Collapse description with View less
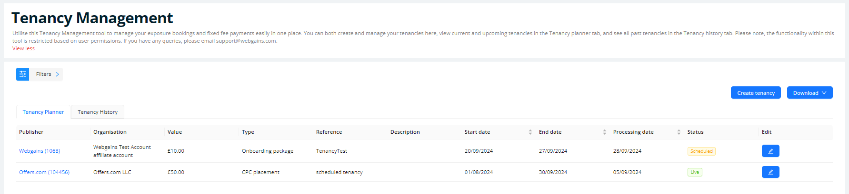 click(23, 48)
